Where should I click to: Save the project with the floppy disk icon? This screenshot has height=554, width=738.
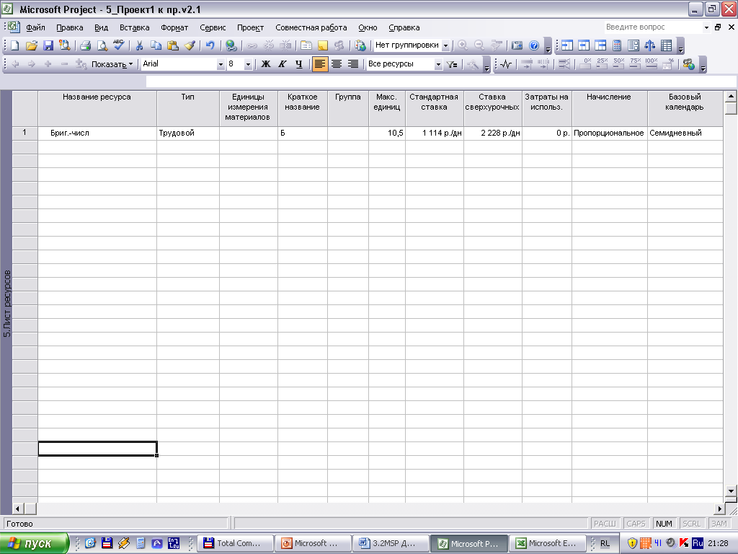point(48,45)
